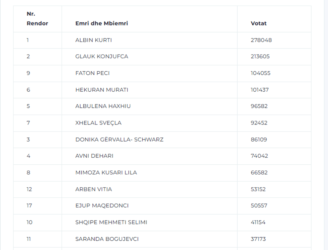This screenshot has width=328, height=250.
Task: Click the 'Votat' column header
Action: point(258,23)
